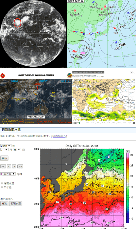Select the 平年差 radio button

click(2, 187)
